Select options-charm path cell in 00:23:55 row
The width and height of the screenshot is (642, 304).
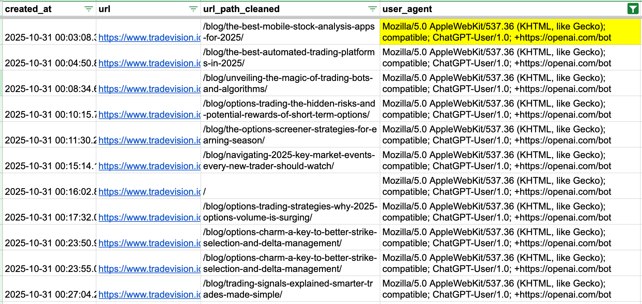click(x=290, y=263)
